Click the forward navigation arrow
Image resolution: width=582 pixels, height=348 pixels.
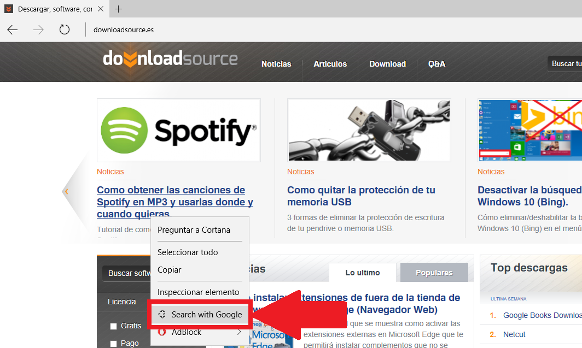(x=38, y=30)
